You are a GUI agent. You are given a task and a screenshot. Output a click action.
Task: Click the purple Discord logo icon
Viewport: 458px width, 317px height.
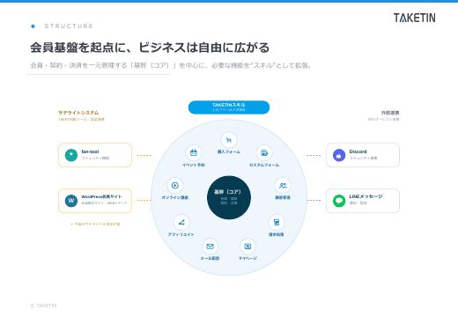point(339,155)
